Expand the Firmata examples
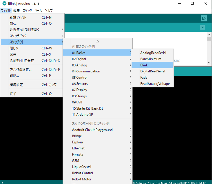This screenshot has height=184, width=212. [98, 155]
